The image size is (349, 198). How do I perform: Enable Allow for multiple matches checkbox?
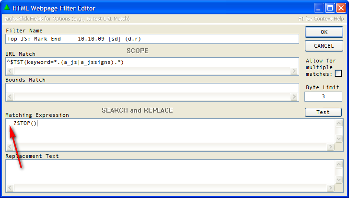338,73
